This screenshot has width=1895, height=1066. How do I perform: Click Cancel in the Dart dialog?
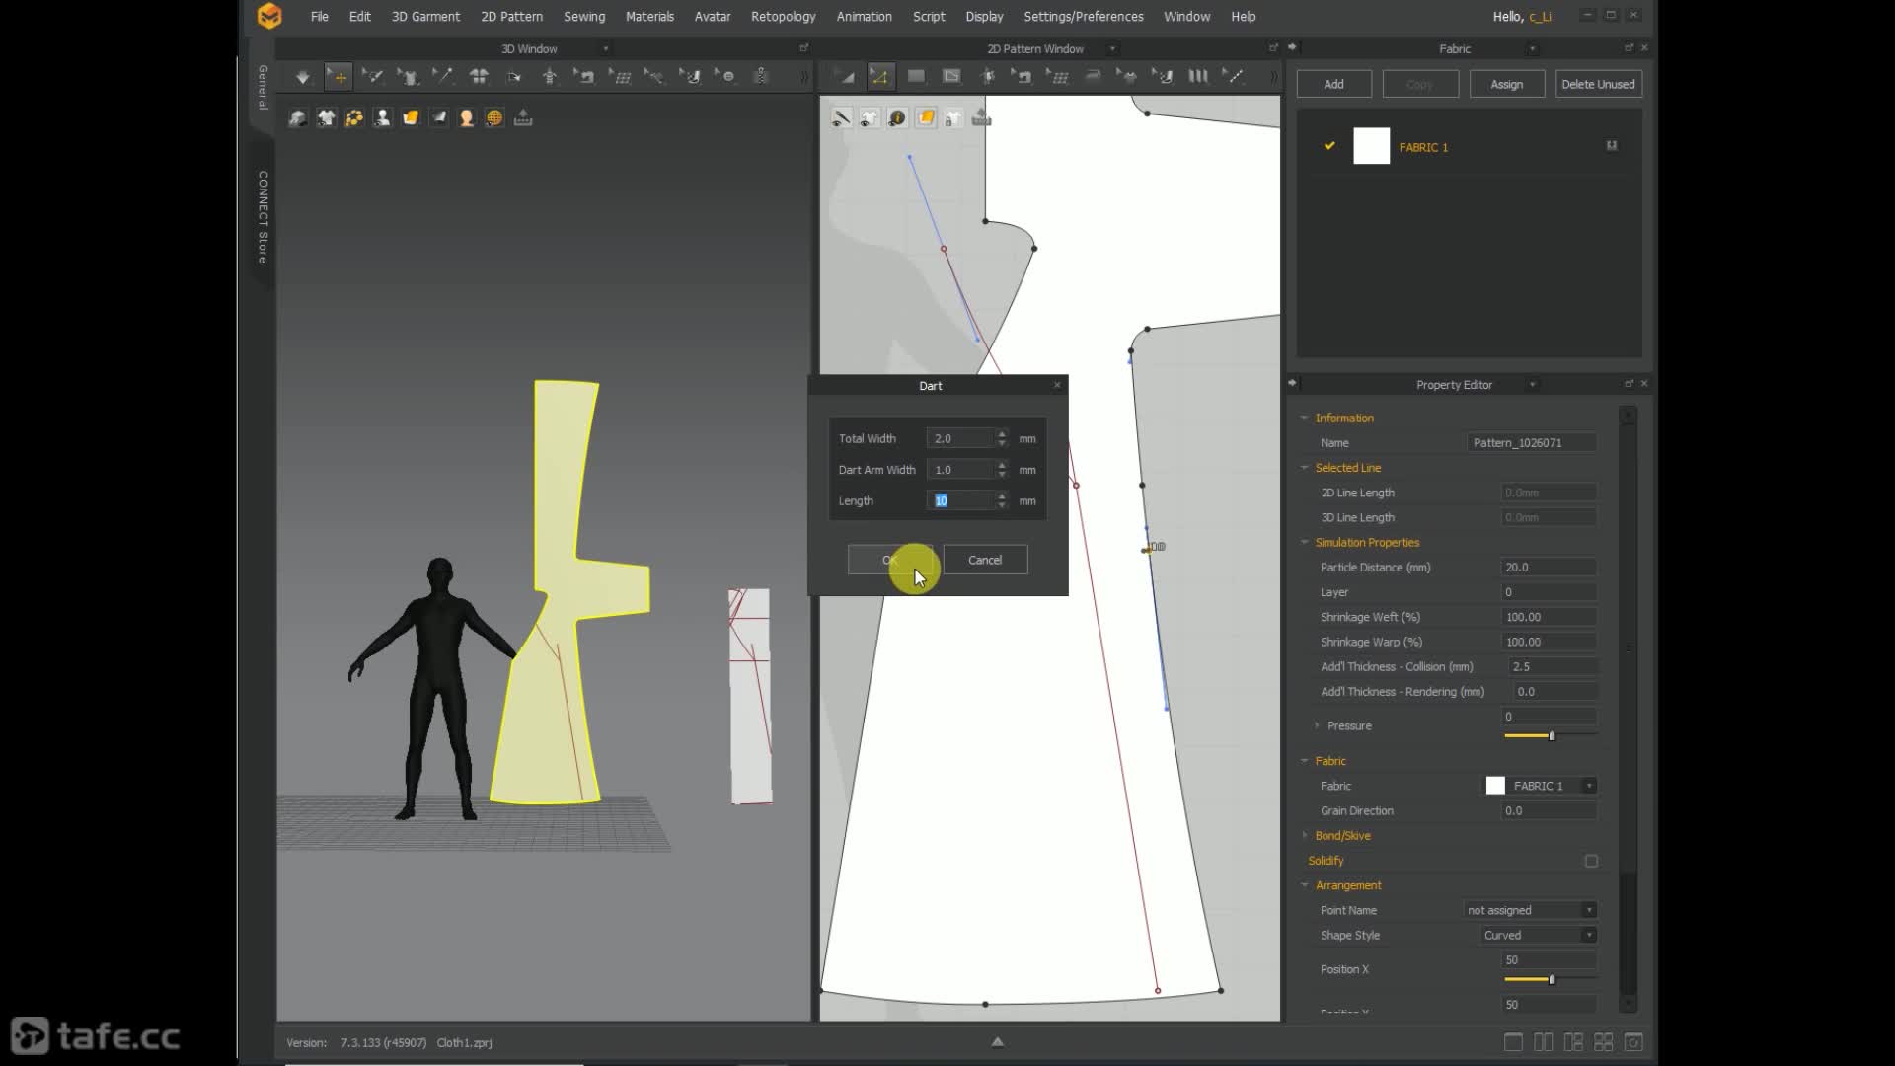point(985,560)
